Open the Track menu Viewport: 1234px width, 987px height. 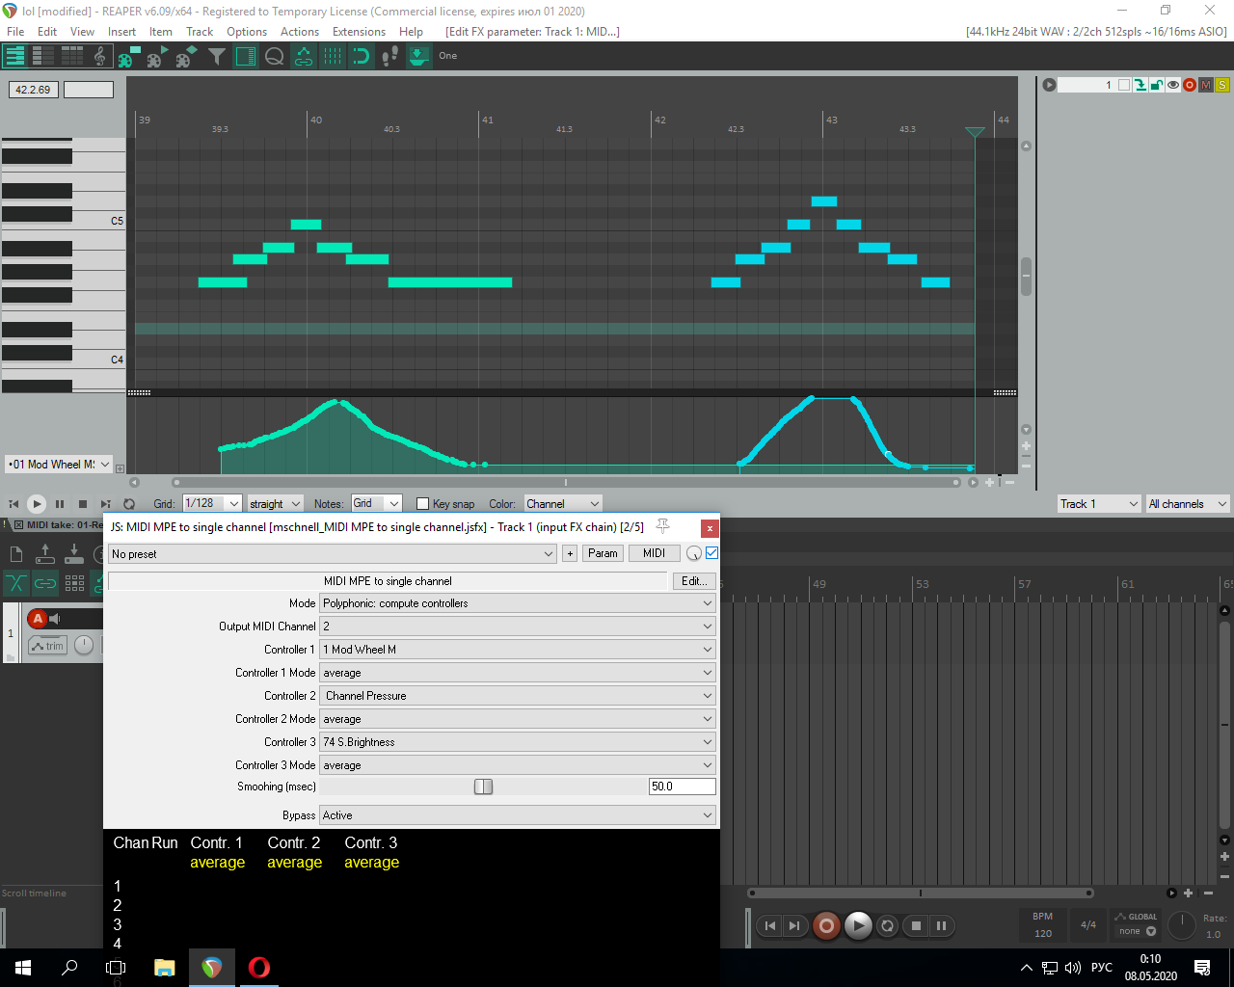[x=200, y=32]
